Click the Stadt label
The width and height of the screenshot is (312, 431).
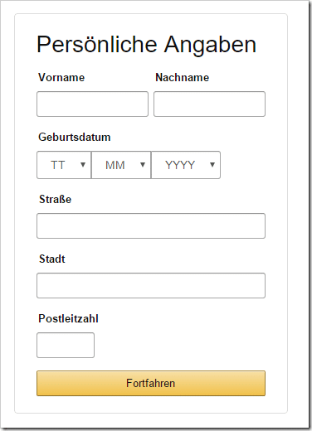(52, 259)
